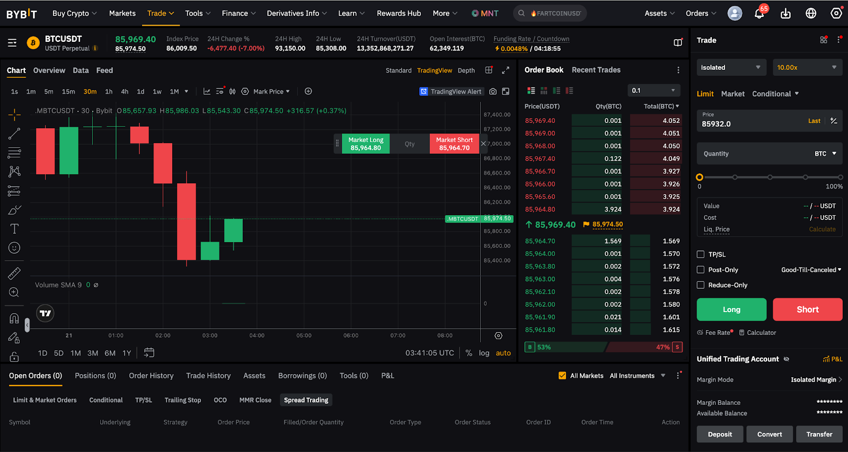Expand the All Instruments dropdown
Viewport: 848px width, 452px height.
click(x=637, y=376)
